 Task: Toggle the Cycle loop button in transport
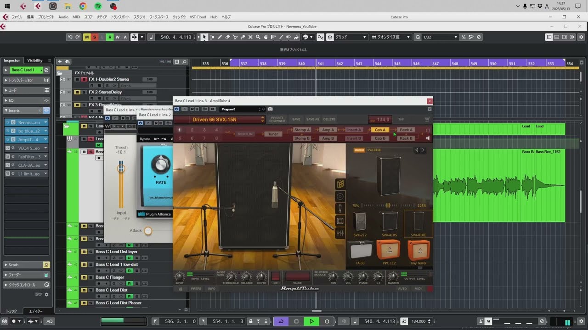[281, 321]
